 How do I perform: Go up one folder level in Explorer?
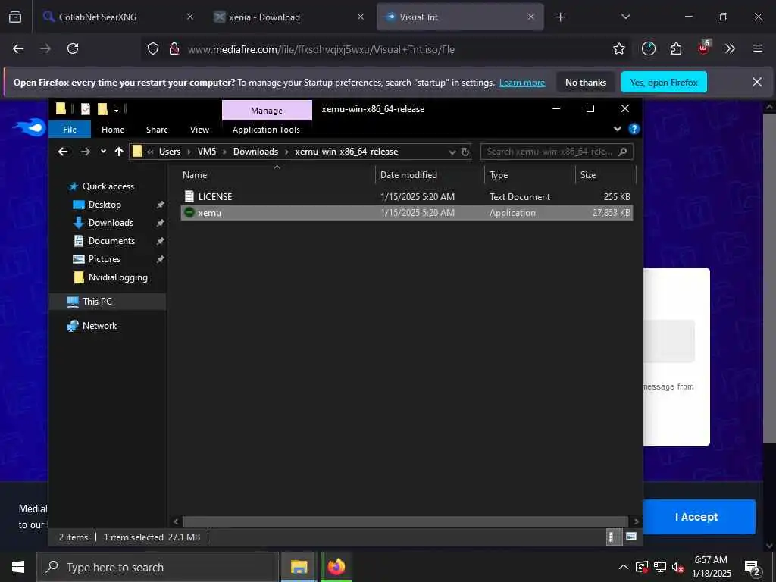tap(119, 152)
